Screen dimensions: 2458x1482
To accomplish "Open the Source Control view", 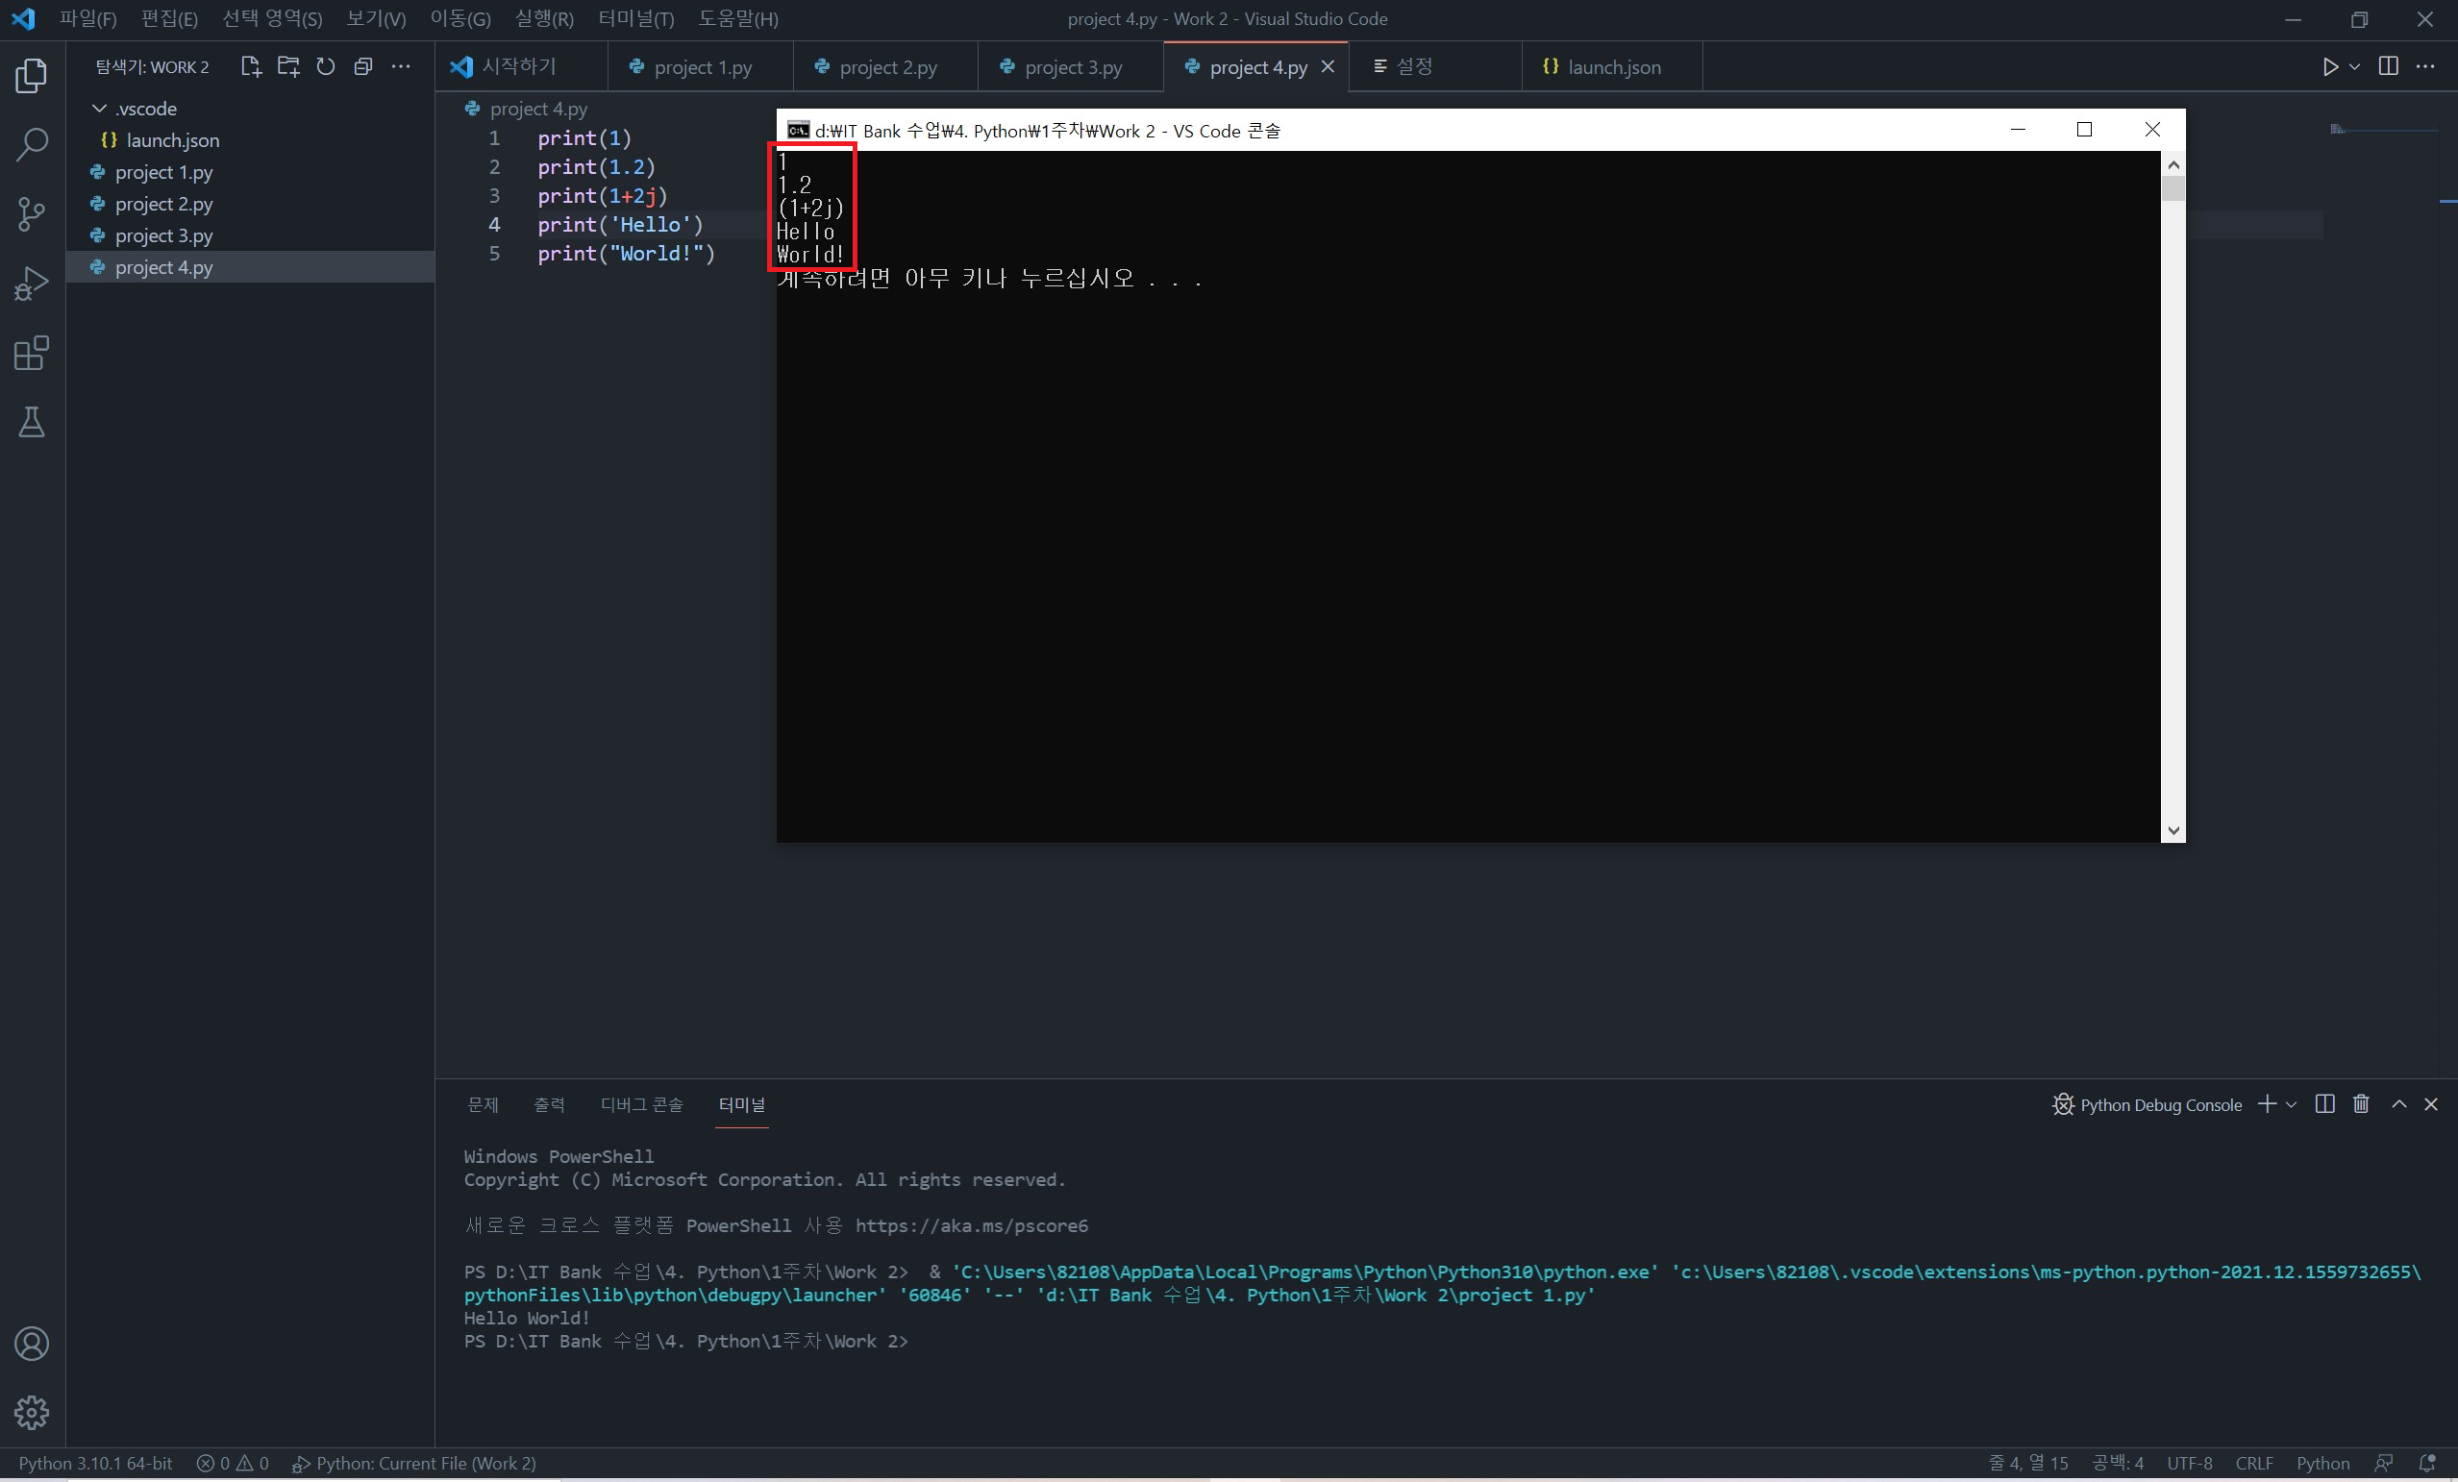I will tap(32, 213).
